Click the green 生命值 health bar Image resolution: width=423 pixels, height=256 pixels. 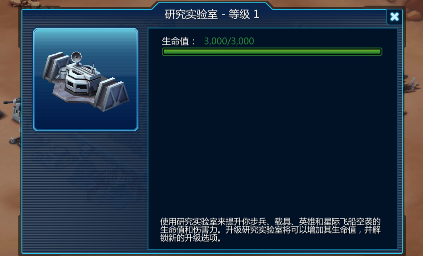pyautogui.click(x=272, y=52)
